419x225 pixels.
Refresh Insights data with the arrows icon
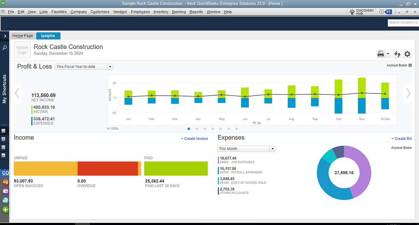tap(397, 54)
